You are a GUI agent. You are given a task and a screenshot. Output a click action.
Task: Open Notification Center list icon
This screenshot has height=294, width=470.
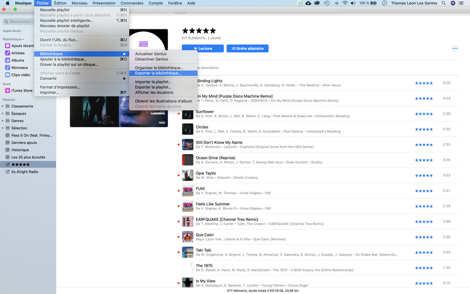pos(461,3)
